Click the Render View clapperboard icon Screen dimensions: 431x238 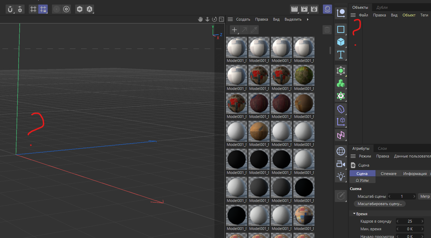coord(294,9)
